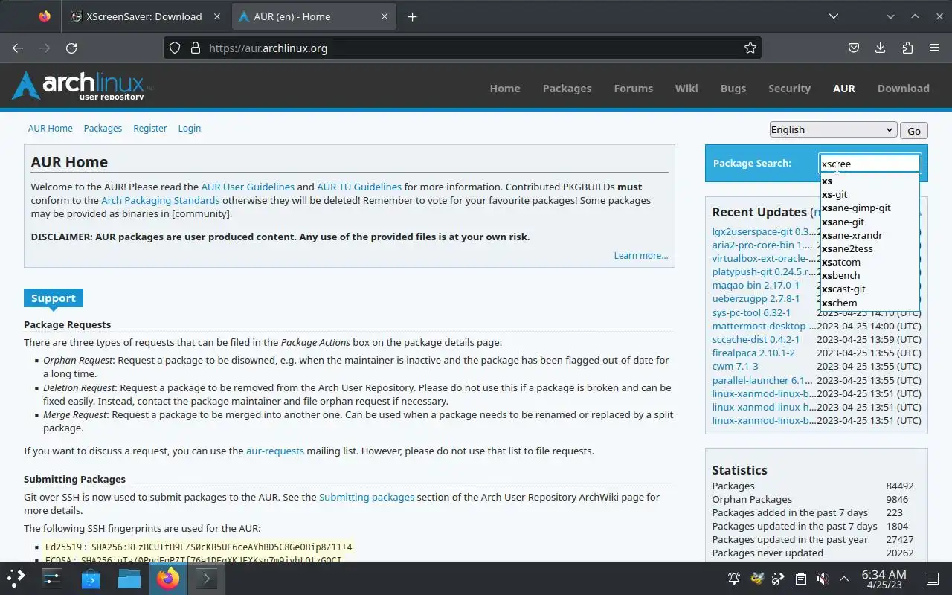Open the Extensions puzzle icon
Viewport: 952px width, 595px height.
[907, 48]
